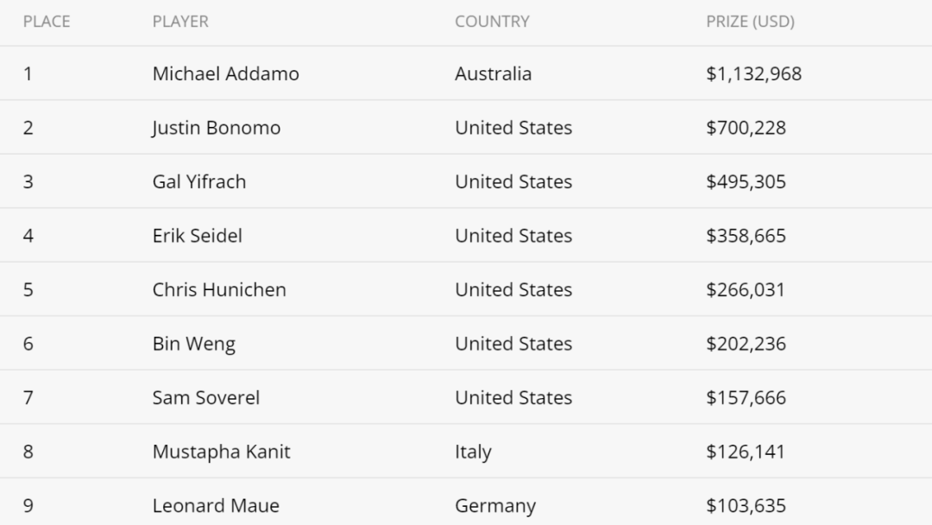Click the PRIZE (USD) column header

click(x=750, y=22)
